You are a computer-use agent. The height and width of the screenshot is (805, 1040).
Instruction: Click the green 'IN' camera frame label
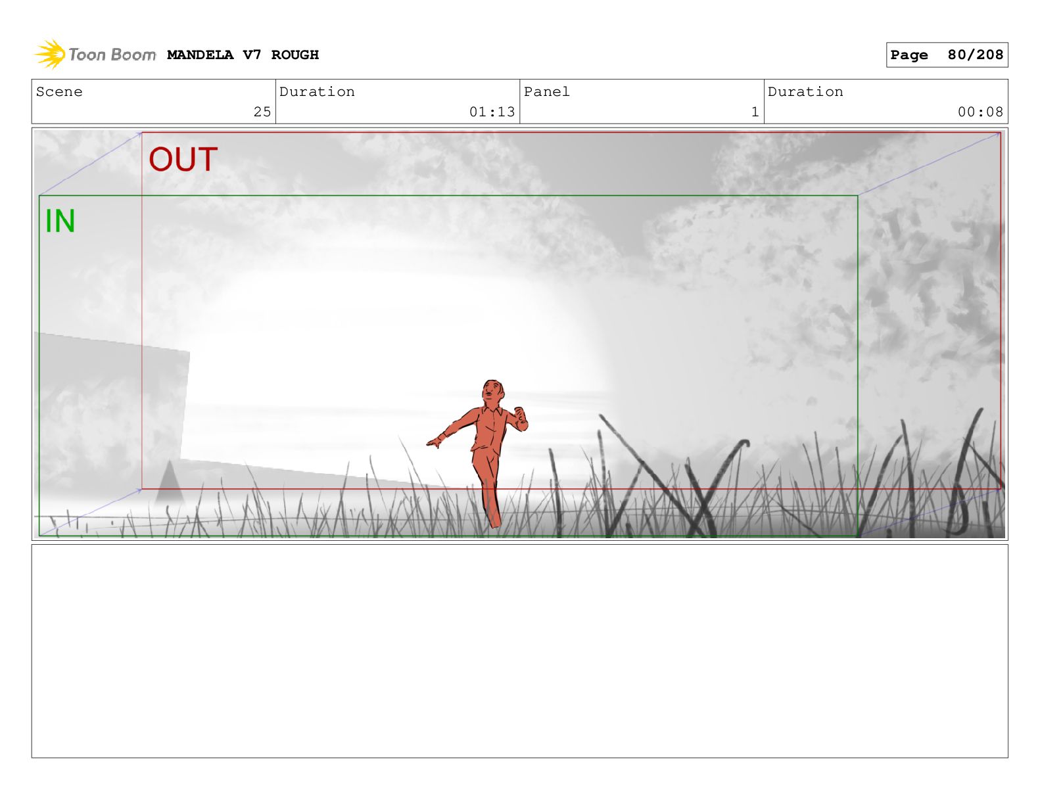60,221
